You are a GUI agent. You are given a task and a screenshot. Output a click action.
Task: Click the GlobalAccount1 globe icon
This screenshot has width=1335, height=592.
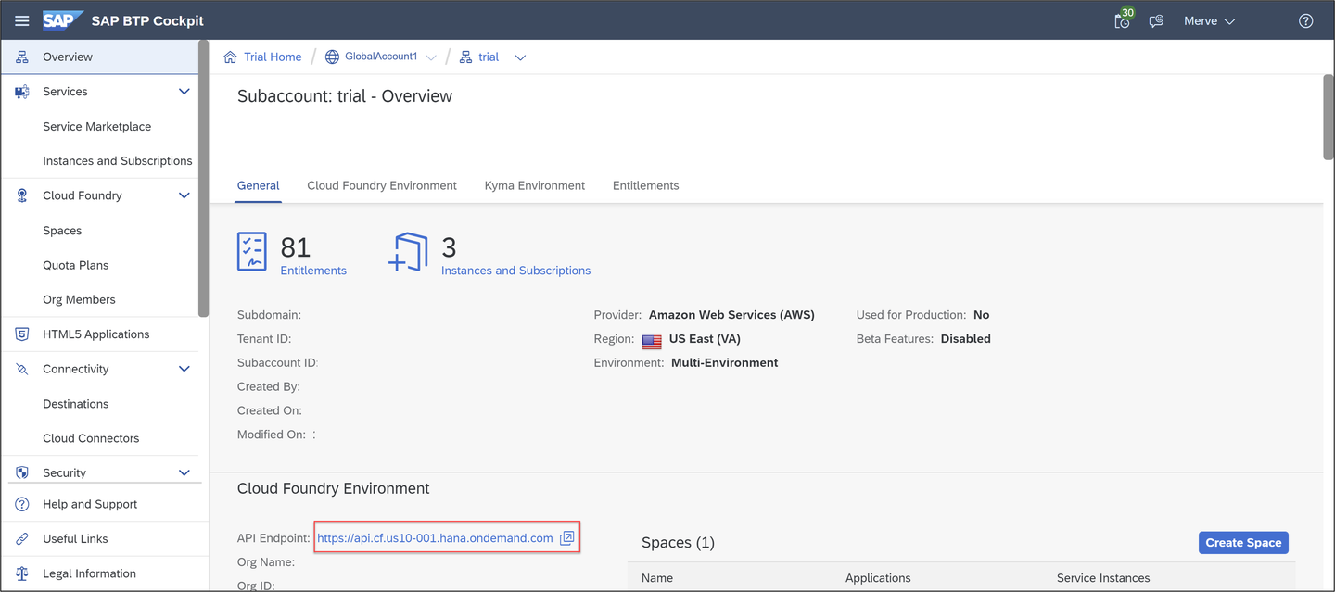332,57
